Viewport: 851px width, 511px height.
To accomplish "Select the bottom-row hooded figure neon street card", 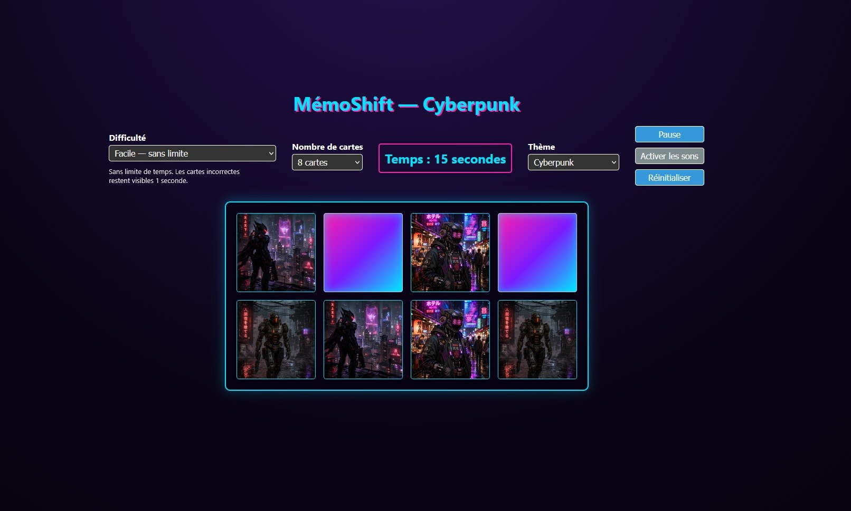I will point(450,340).
